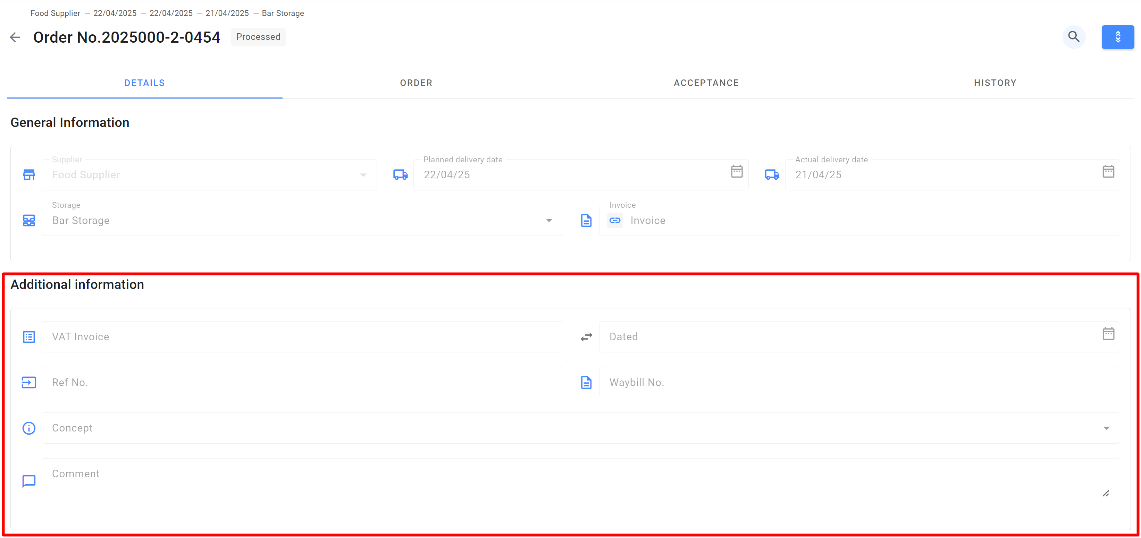This screenshot has width=1141, height=538.
Task: Switch to the ACCEPTANCE tab
Action: [706, 83]
